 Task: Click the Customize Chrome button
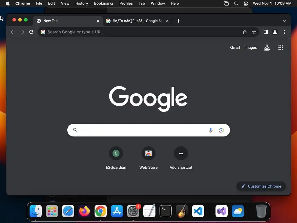point(261,186)
